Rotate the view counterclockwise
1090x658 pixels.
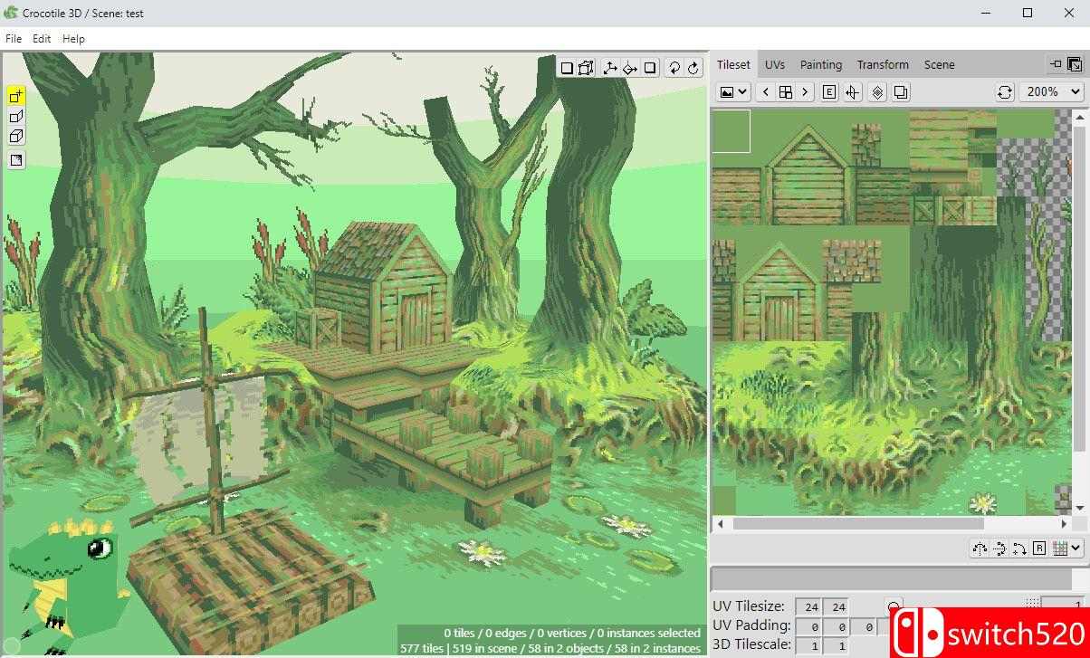point(674,67)
